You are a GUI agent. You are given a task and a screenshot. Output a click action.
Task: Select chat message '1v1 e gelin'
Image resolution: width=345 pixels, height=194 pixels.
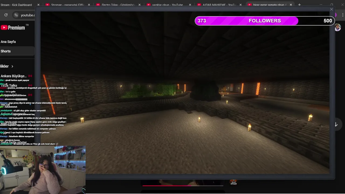tap(10, 92)
